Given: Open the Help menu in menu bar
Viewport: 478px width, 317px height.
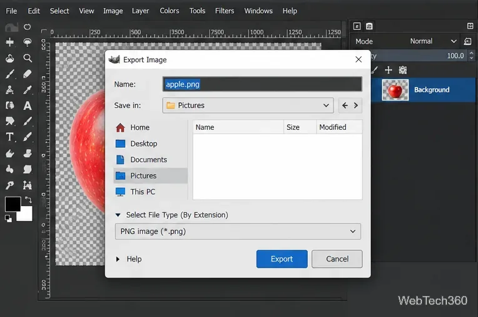Looking at the screenshot, I should point(290,11).
